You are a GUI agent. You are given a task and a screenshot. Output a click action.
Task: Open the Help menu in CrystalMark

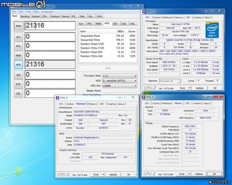pyautogui.click(x=36, y=12)
